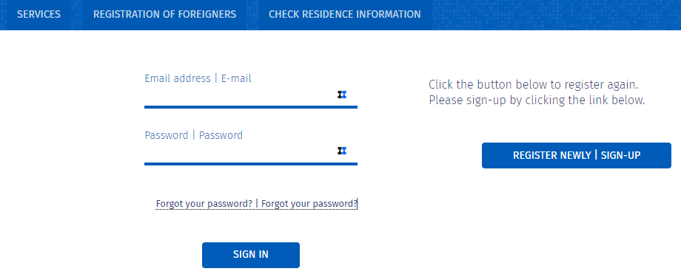Click the empty patterned header area beside tabs
Viewport: 681px width, 277px height.
(557, 15)
